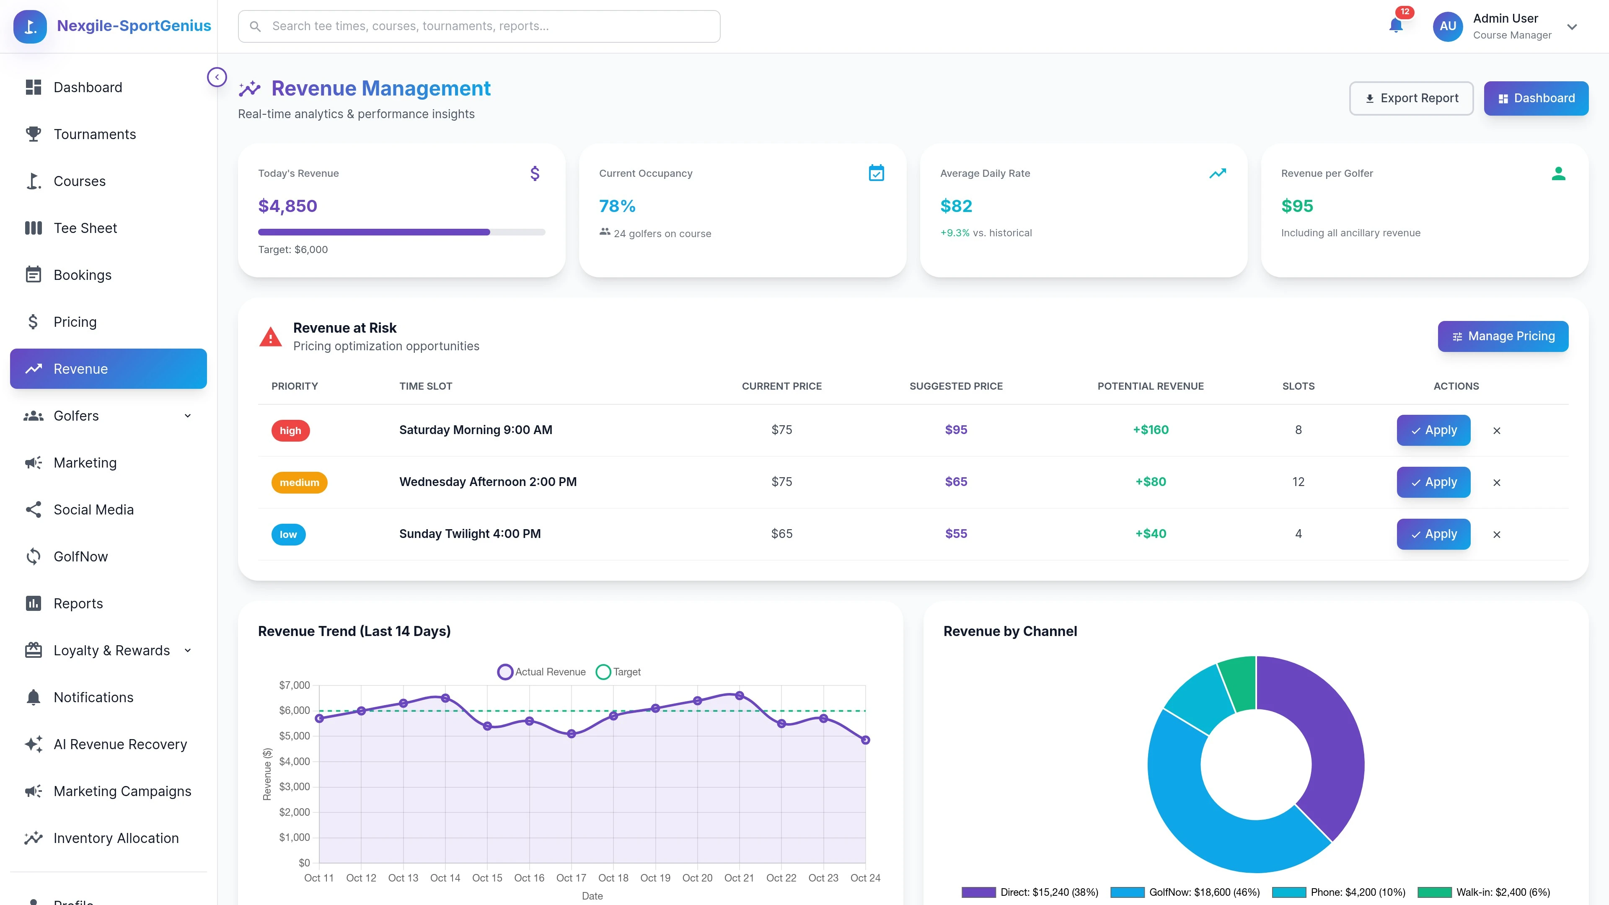Click the Export Report button
This screenshot has height=905, width=1609.
click(1411, 98)
